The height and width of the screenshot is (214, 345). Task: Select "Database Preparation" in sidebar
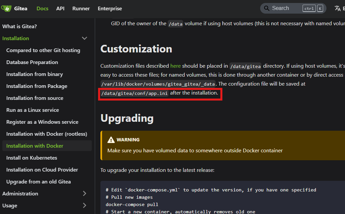tap(32, 62)
